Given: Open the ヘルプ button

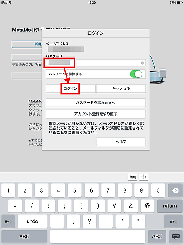Looking at the screenshot, I should pyautogui.click(x=121, y=142).
